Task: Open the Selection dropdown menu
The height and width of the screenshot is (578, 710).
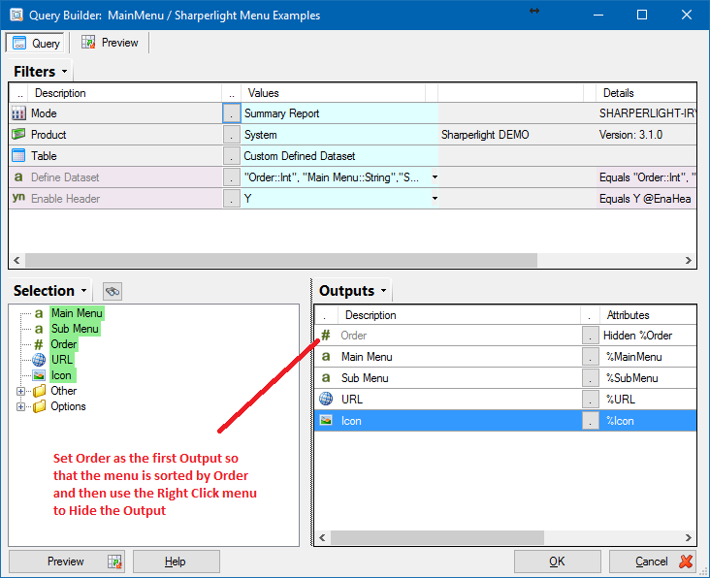Action: 83,291
